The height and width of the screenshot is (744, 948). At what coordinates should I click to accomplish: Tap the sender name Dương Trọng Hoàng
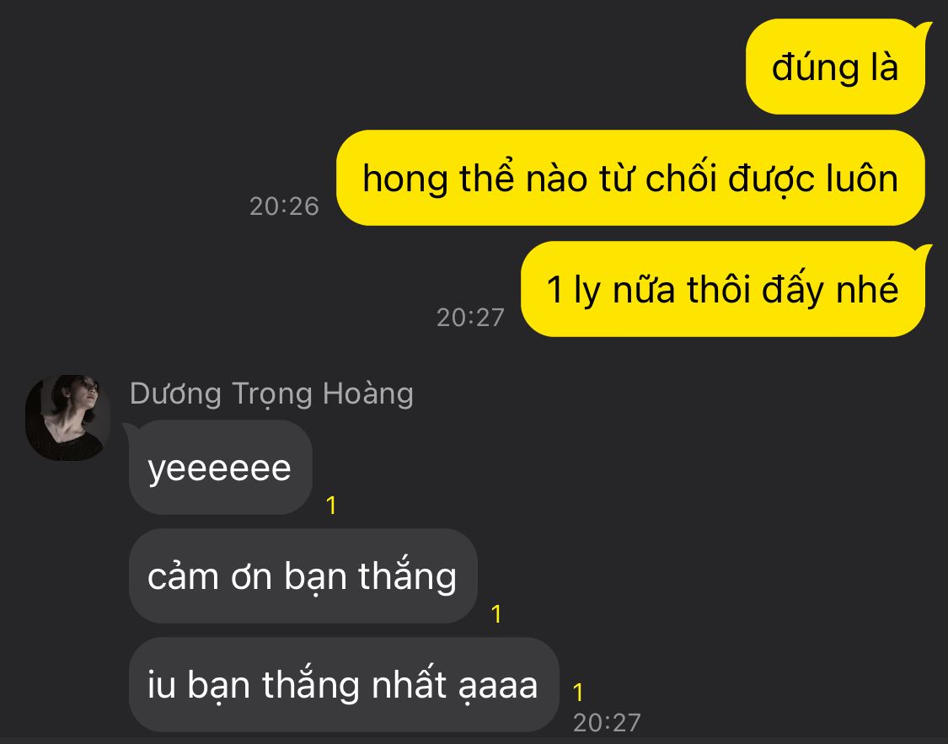point(271,394)
